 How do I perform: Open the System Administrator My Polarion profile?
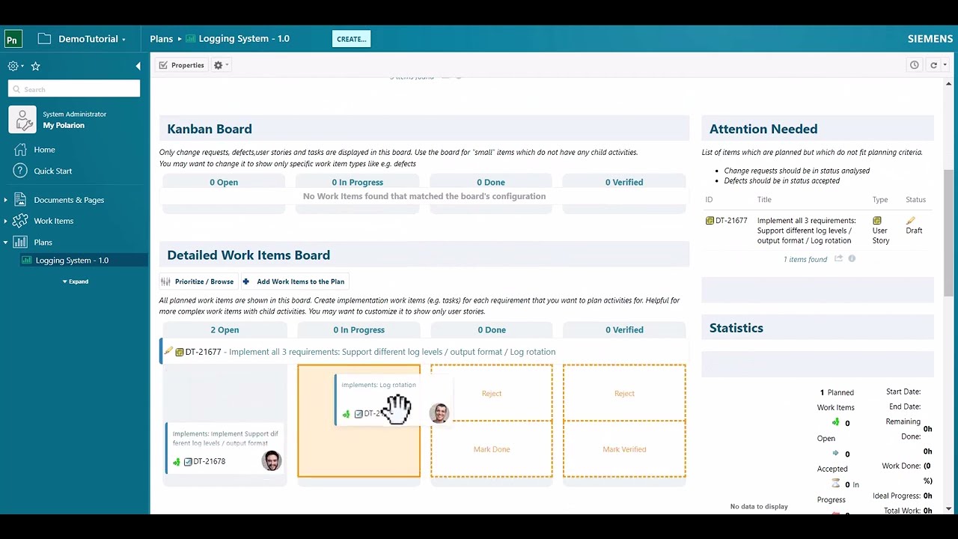74,120
